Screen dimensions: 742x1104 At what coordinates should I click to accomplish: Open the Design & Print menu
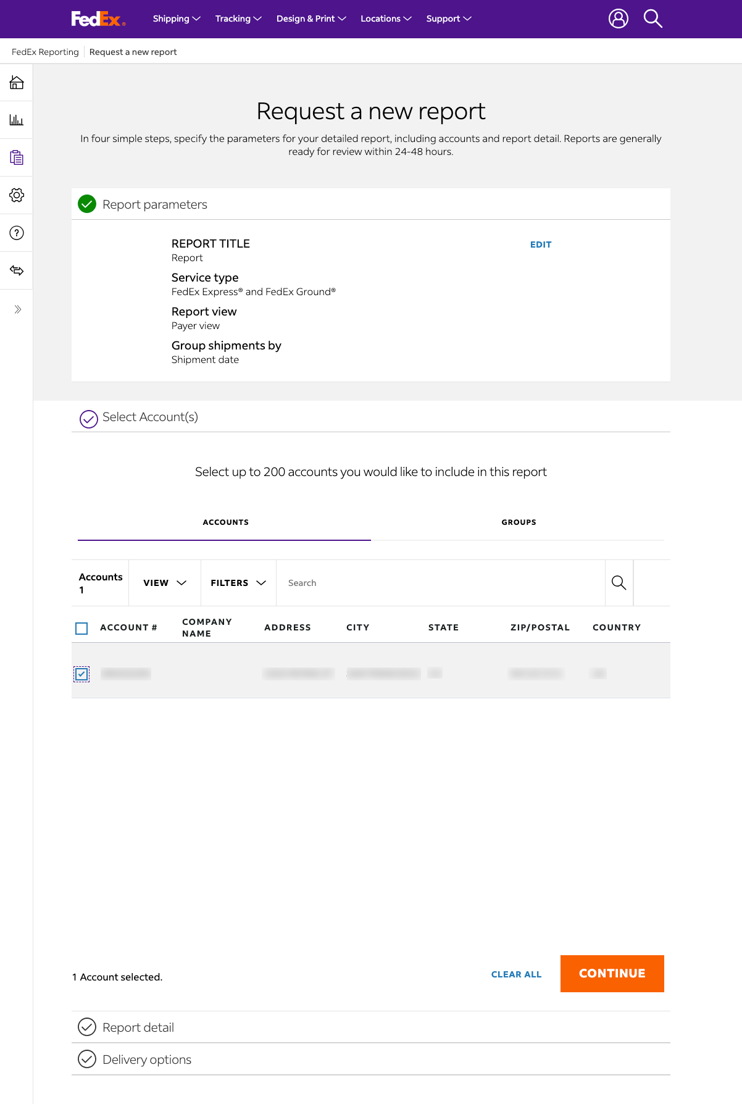(x=311, y=19)
